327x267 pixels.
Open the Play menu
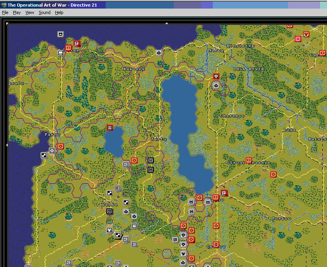click(x=17, y=12)
